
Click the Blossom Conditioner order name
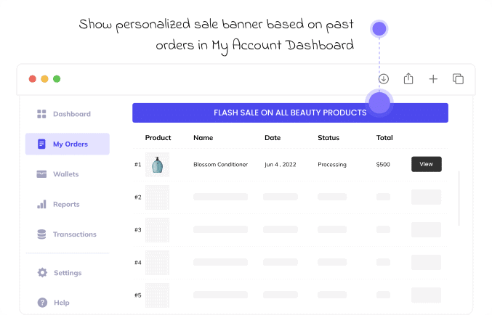[x=220, y=165]
